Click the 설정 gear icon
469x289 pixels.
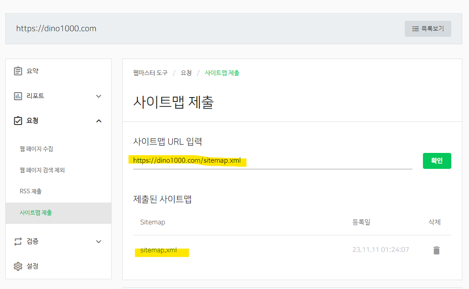point(18,266)
